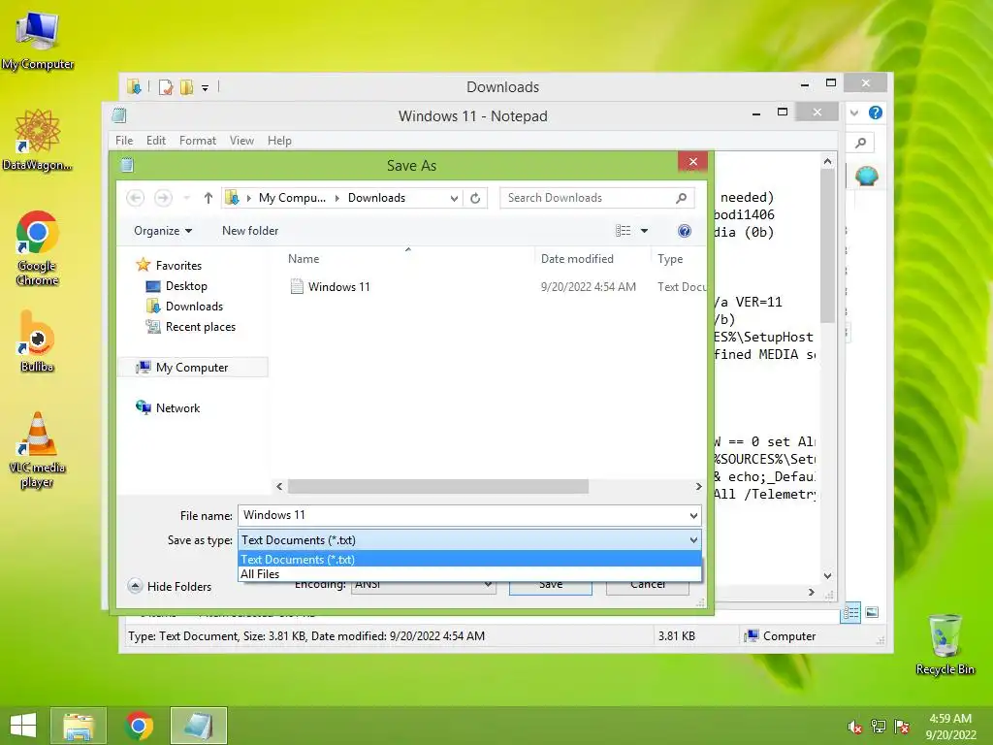The image size is (993, 745).
Task: Click the Windows Start button
Action: 23,726
